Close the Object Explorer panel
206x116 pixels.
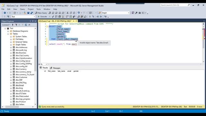click(x=35, y=21)
